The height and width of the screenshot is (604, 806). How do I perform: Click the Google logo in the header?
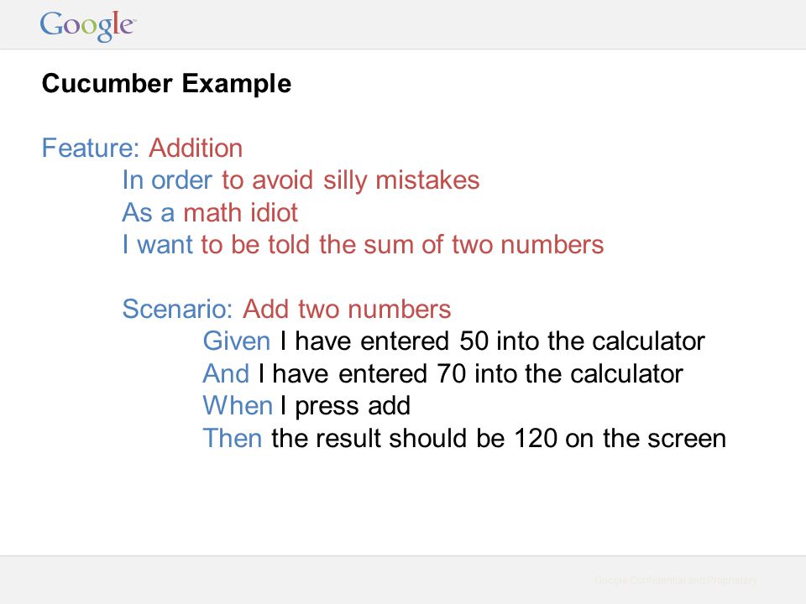88,26
